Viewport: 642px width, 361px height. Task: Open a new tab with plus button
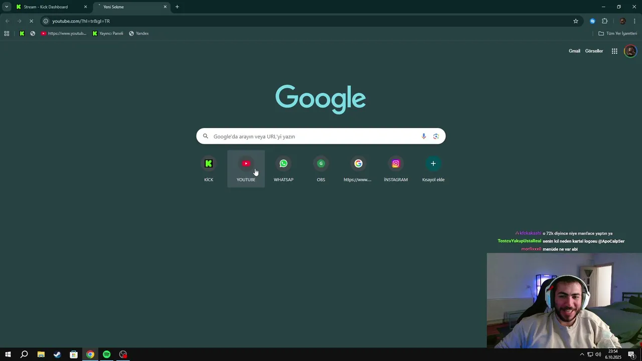click(177, 7)
